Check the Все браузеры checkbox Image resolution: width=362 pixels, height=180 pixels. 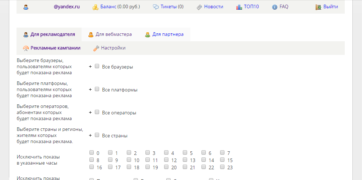[97, 66]
